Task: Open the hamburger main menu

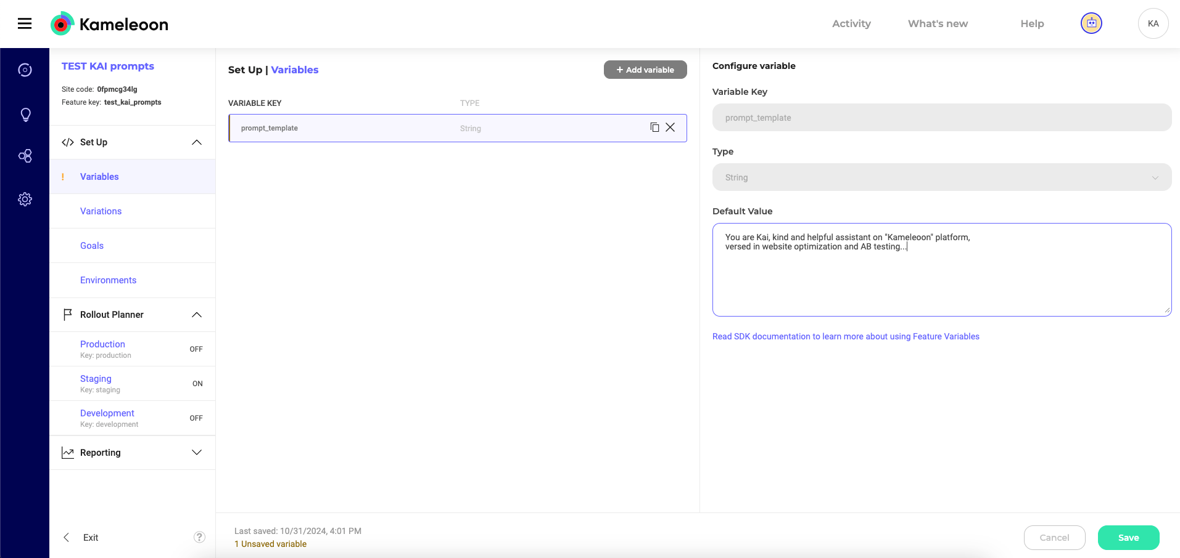Action: pos(25,23)
